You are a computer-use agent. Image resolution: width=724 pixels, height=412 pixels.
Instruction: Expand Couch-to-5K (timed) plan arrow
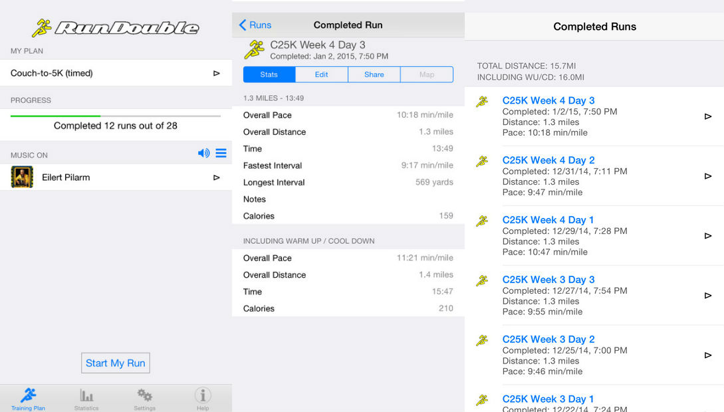217,73
